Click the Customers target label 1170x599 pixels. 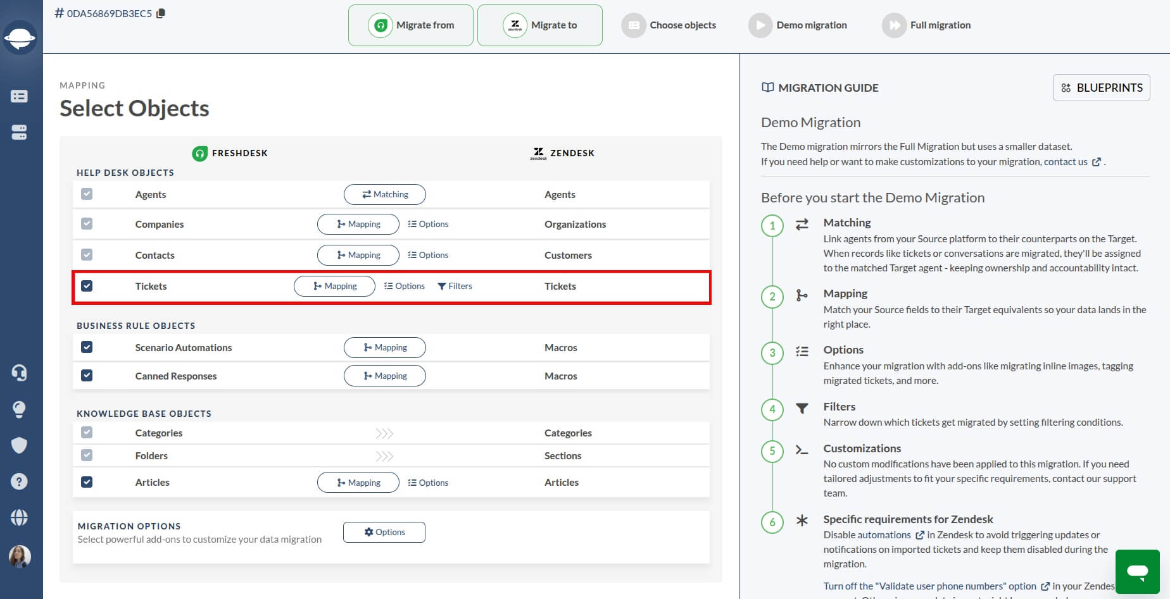pyautogui.click(x=568, y=255)
